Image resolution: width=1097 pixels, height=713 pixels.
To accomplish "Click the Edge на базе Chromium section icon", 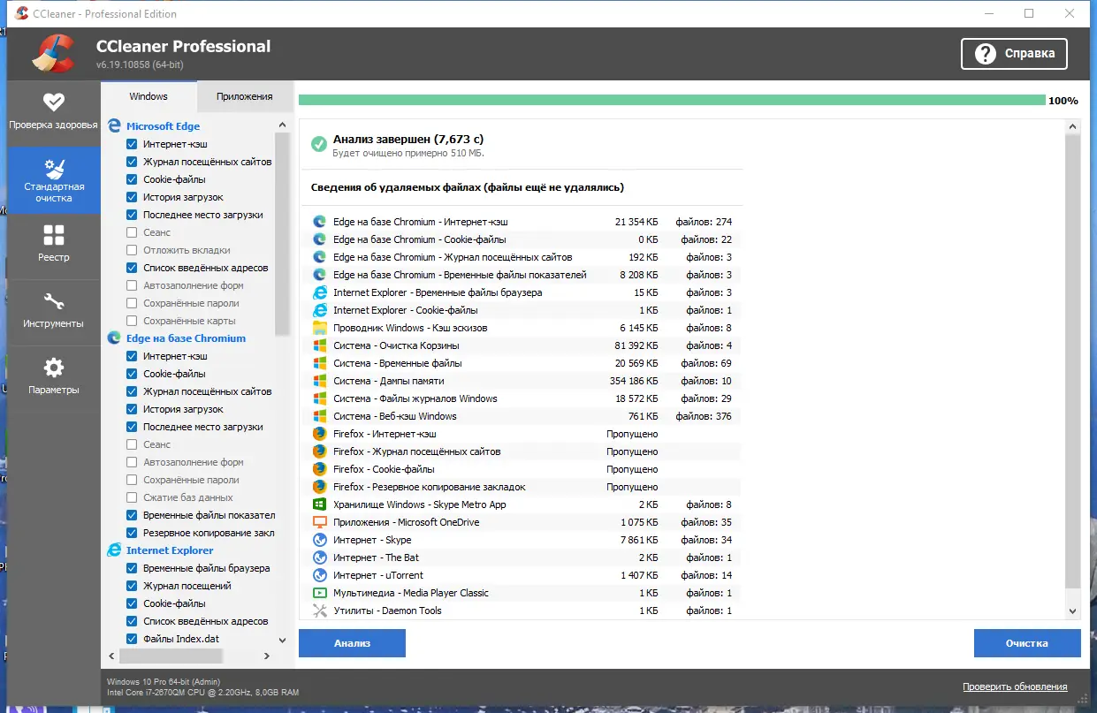I will pos(114,338).
